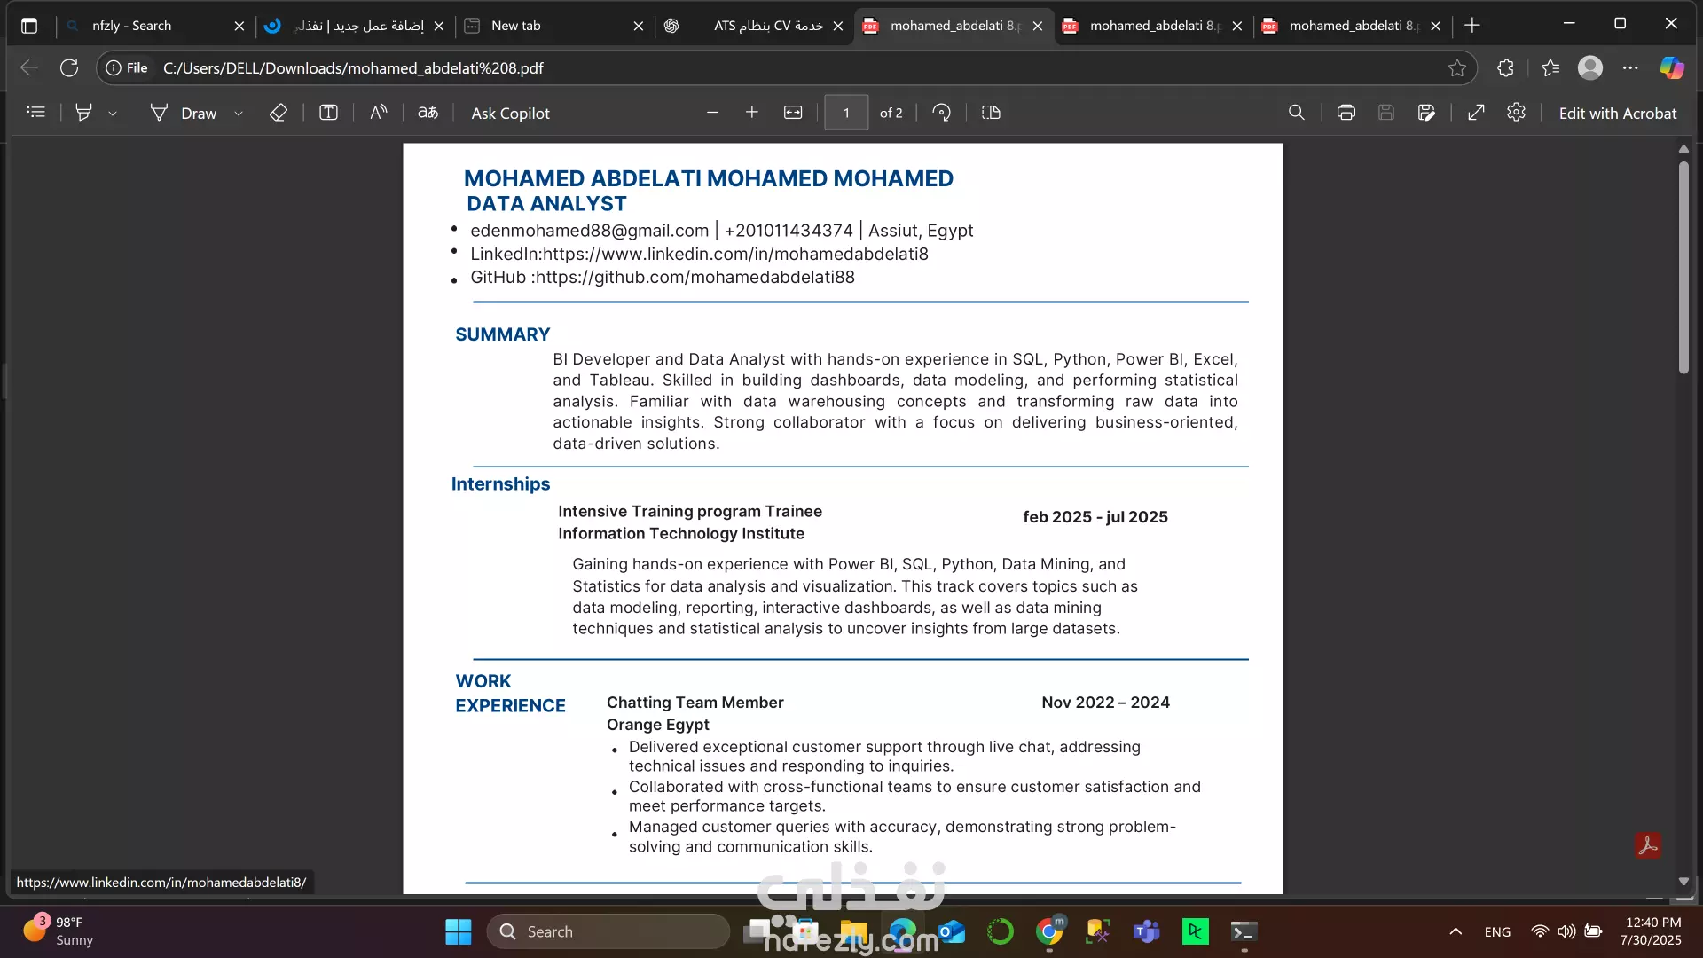Open the table of contents panel

coord(35,113)
